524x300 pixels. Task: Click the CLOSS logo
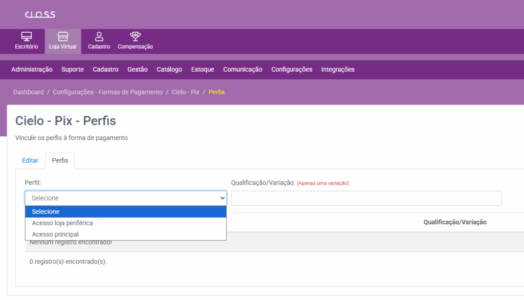pos(40,14)
